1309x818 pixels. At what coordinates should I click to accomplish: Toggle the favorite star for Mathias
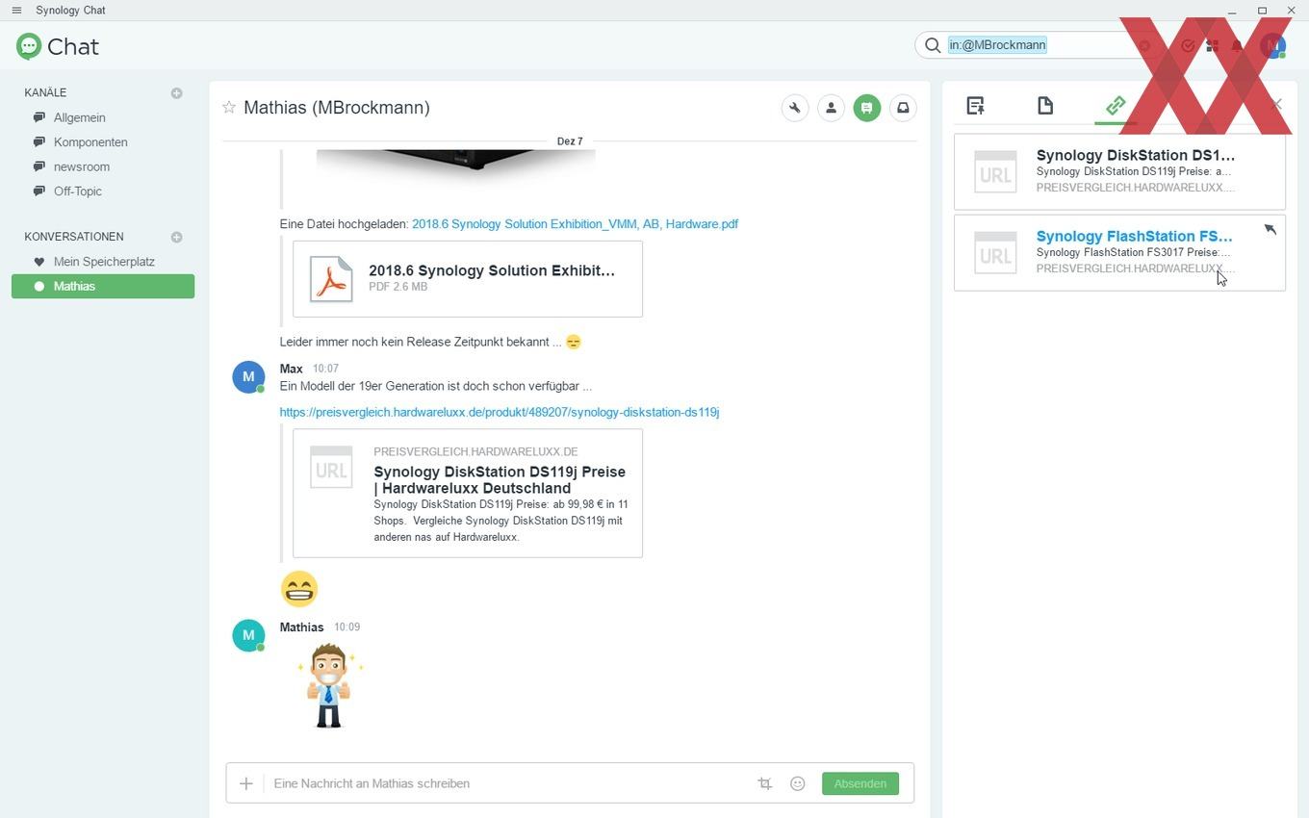tap(229, 108)
